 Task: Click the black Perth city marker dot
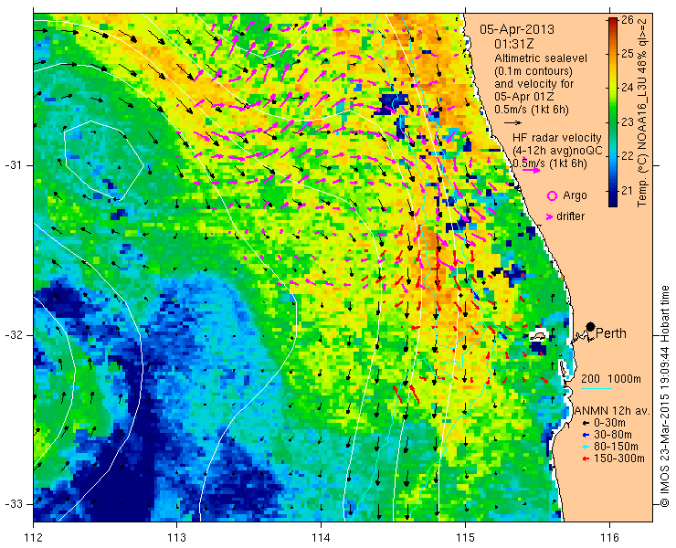[591, 326]
